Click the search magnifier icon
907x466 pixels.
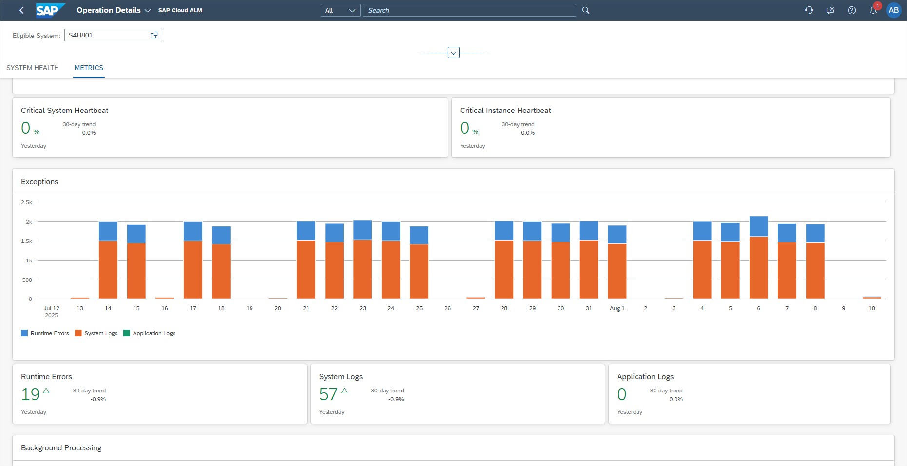pos(586,10)
